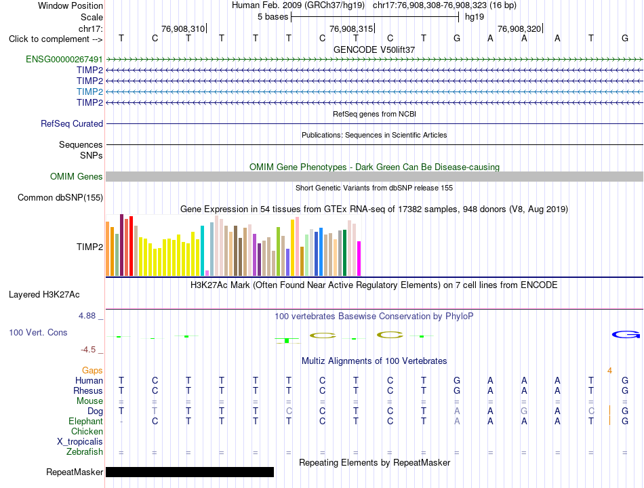The width and height of the screenshot is (644, 488).
Task: Click the large blue G PhyloP logo
Action: tap(626, 335)
